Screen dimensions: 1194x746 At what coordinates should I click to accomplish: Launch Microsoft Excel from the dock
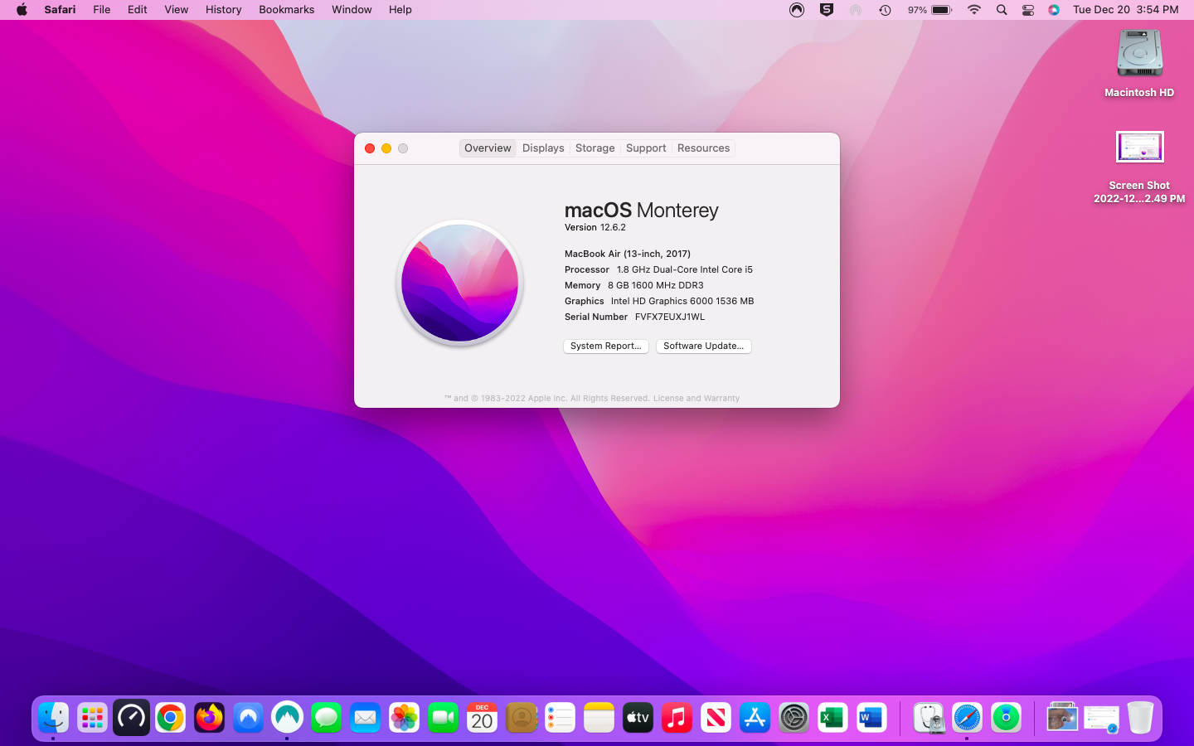coord(832,718)
